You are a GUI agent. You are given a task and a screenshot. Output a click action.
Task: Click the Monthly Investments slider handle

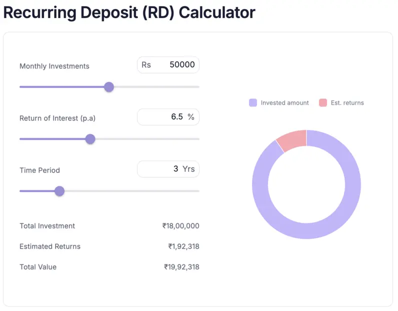(109, 87)
